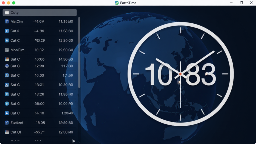
Task: Click the -38:00 offset value
Action: (x=39, y=104)
